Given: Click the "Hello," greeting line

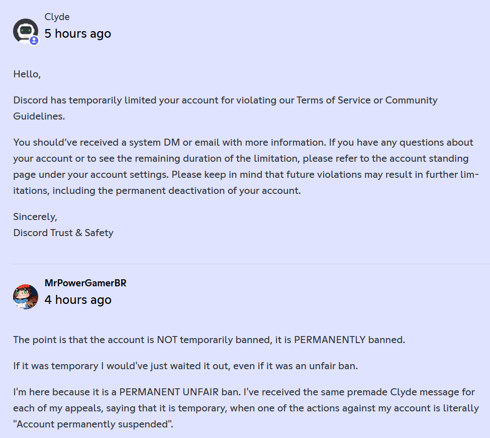Looking at the screenshot, I should pos(27,74).
